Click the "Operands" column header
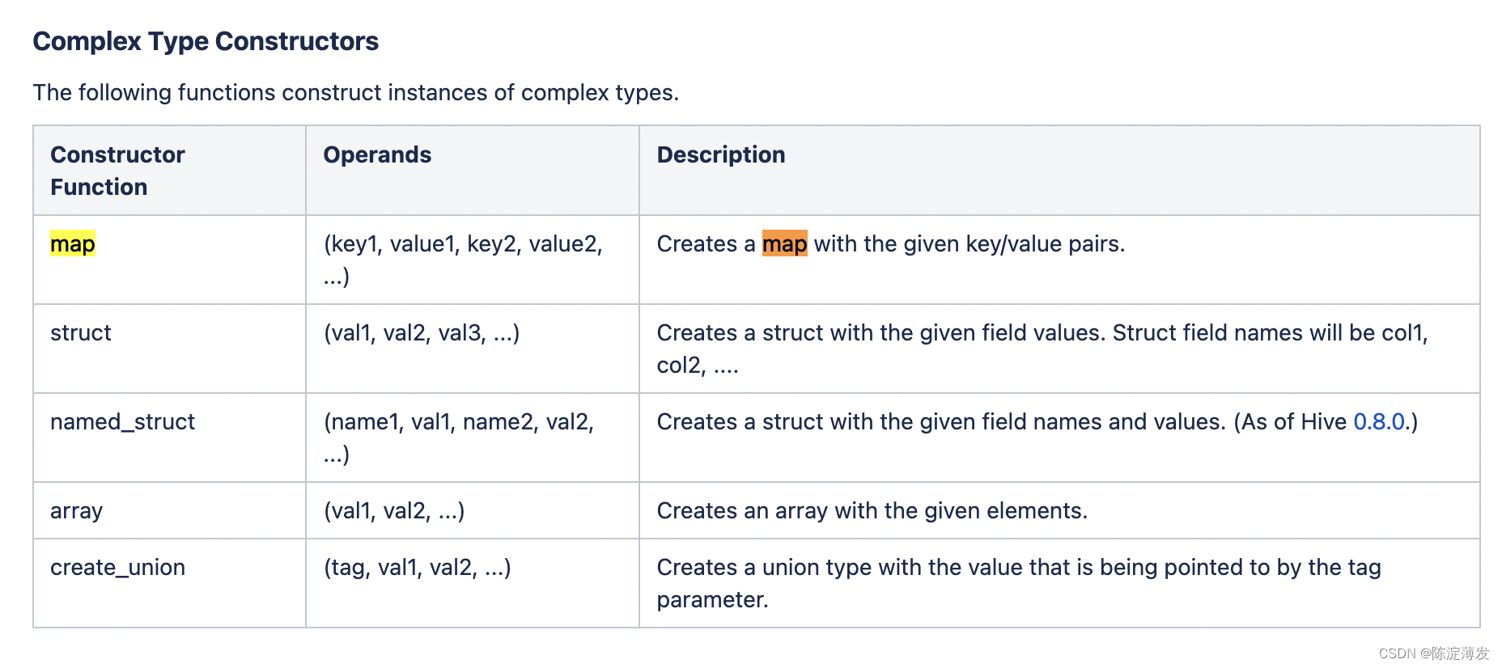 pyautogui.click(x=473, y=171)
